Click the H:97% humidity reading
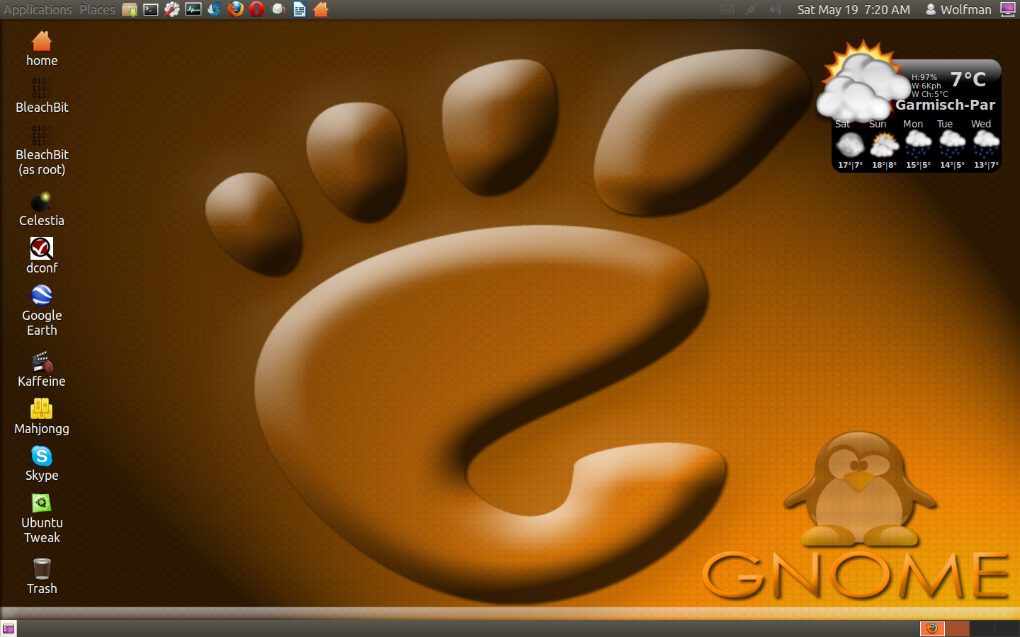The width and height of the screenshot is (1020, 637). point(924,77)
